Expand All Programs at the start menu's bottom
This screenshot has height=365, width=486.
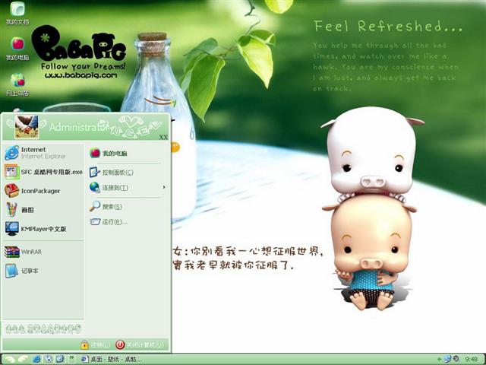coord(43,329)
